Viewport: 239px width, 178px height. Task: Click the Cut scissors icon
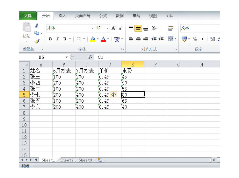tap(37, 26)
